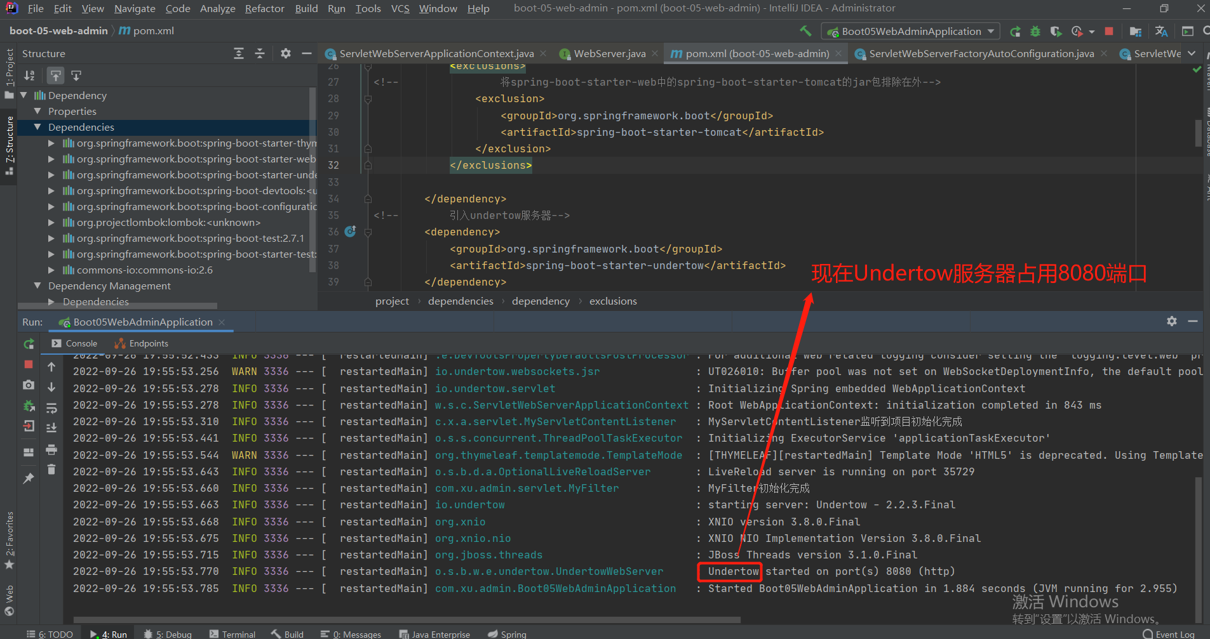Print the console output
The width and height of the screenshot is (1210, 639).
tap(51, 449)
